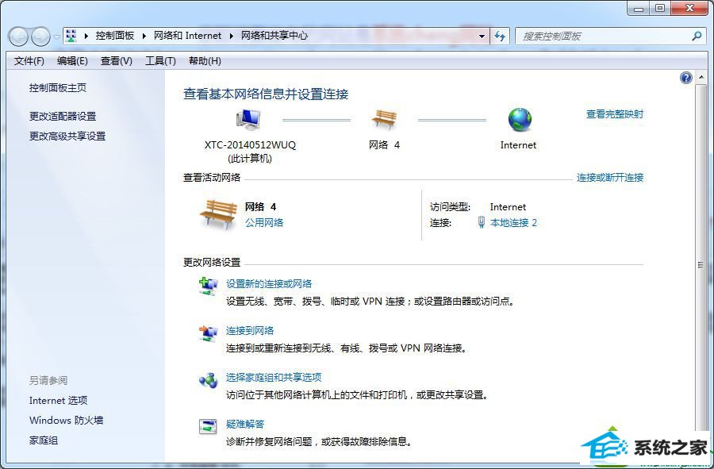Click the scrollbar up arrow

coord(701,78)
